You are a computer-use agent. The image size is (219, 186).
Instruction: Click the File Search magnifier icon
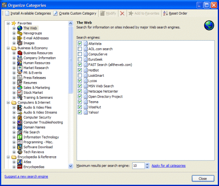[x=20, y=132]
